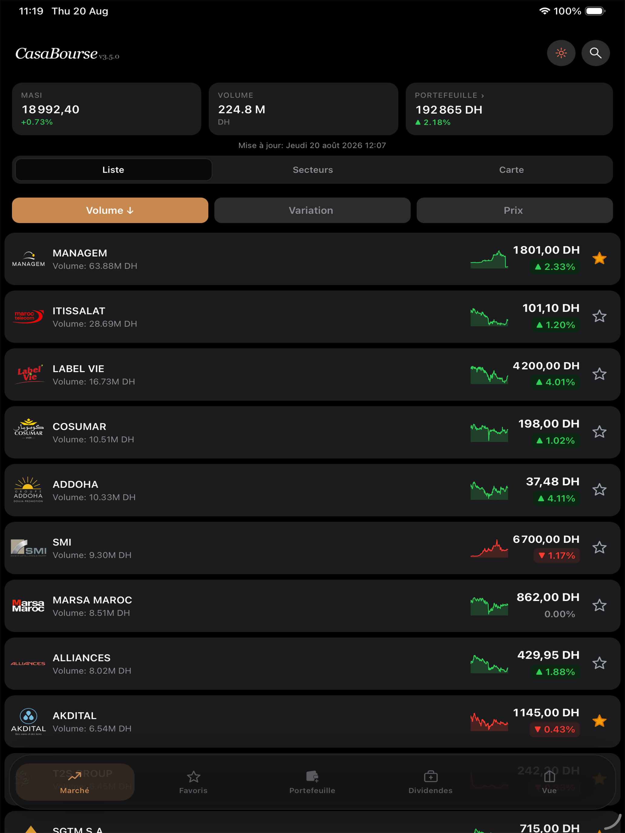
Task: Unfavorite MANAGEM with its orange star
Action: click(599, 258)
